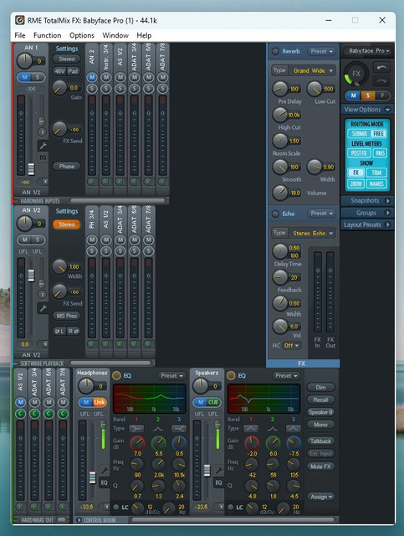
Task: Disable Stereo mode on AN 1/2 playback
Action: tap(67, 224)
